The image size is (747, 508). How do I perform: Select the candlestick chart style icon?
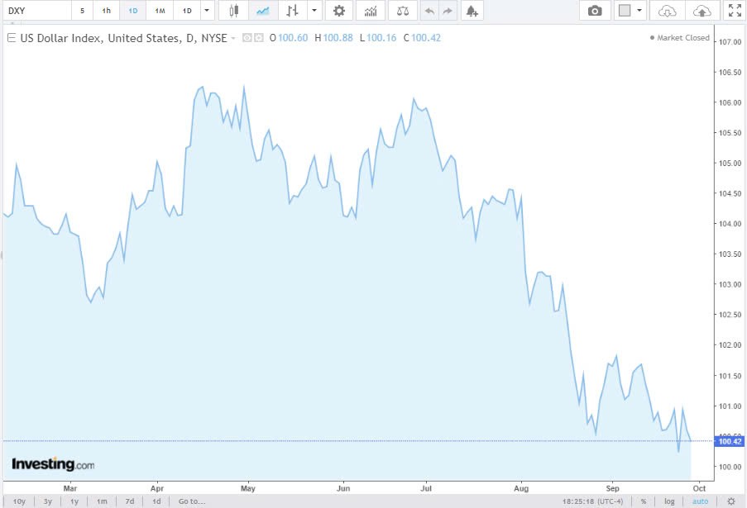(x=232, y=11)
